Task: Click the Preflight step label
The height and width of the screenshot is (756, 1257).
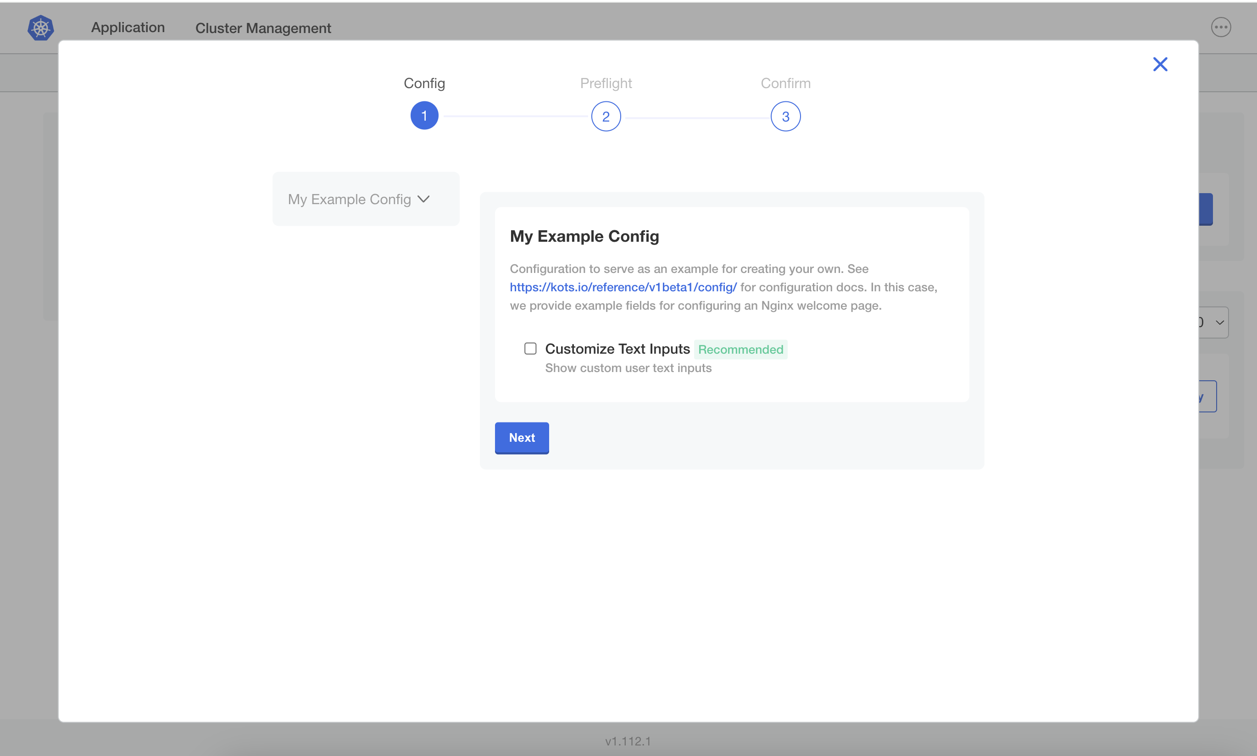Action: coord(606,83)
